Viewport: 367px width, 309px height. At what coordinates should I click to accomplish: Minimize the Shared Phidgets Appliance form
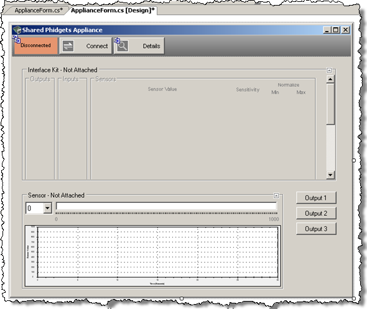(327, 30)
